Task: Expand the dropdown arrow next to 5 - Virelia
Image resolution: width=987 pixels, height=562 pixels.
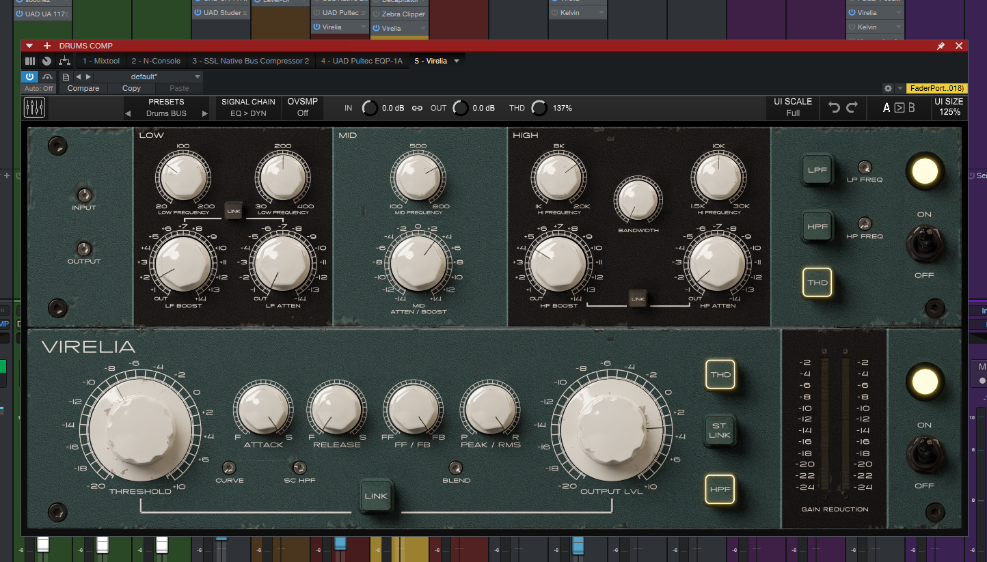Action: pos(457,61)
